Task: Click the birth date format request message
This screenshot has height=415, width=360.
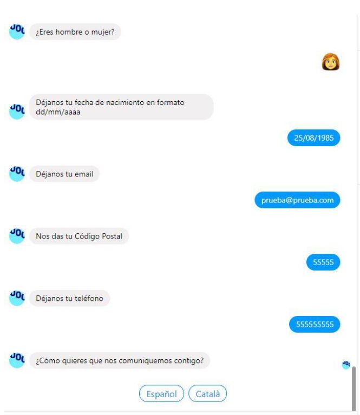Action: coord(121,107)
